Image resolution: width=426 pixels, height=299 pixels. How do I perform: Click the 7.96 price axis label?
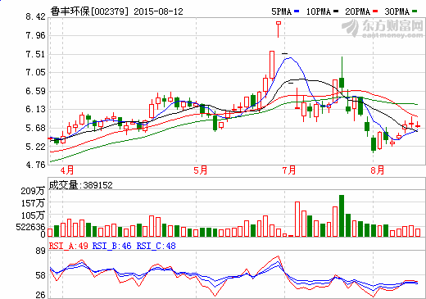(35, 35)
